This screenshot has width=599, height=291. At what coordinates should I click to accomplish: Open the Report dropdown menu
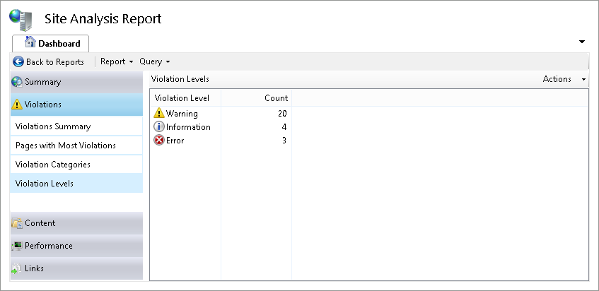(x=117, y=62)
